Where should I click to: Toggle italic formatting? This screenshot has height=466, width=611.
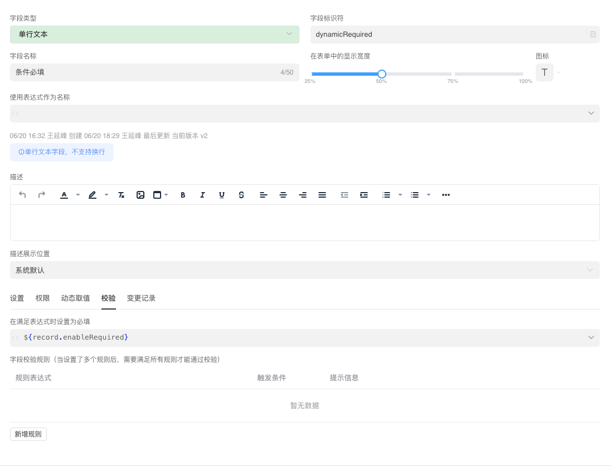202,195
